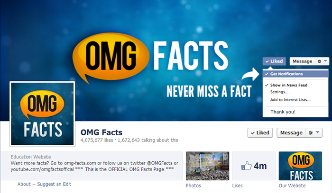The height and width of the screenshot is (193, 332).
Task: Unlike the page via Liked button
Action: (x=260, y=133)
